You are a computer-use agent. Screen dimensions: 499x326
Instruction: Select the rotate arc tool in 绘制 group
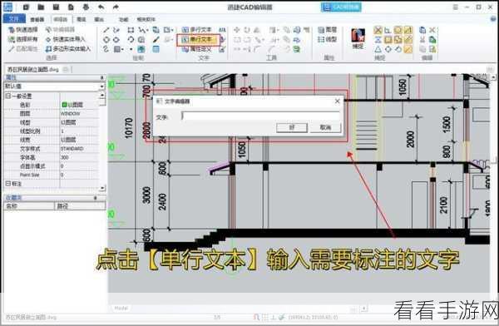pos(131,39)
